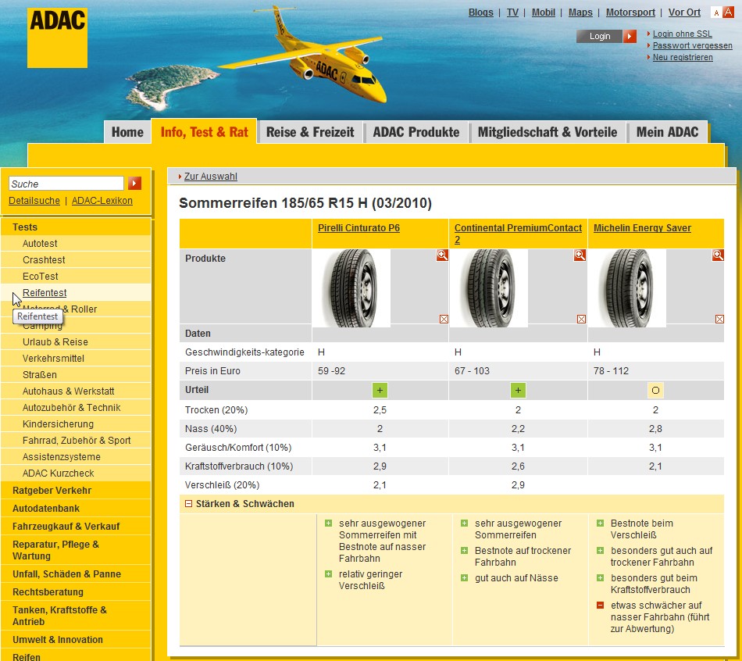Open the Motorsport link
This screenshot has height=661, width=742.
pos(630,13)
